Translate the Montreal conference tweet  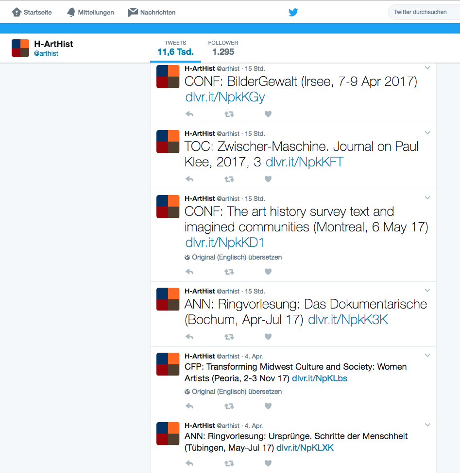237,257
